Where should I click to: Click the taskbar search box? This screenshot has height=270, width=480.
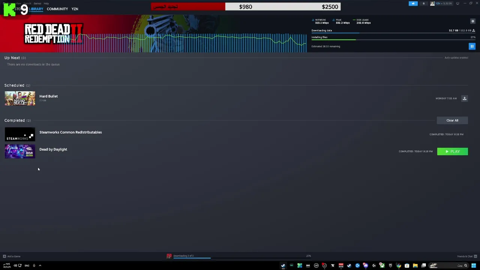pos(448,265)
